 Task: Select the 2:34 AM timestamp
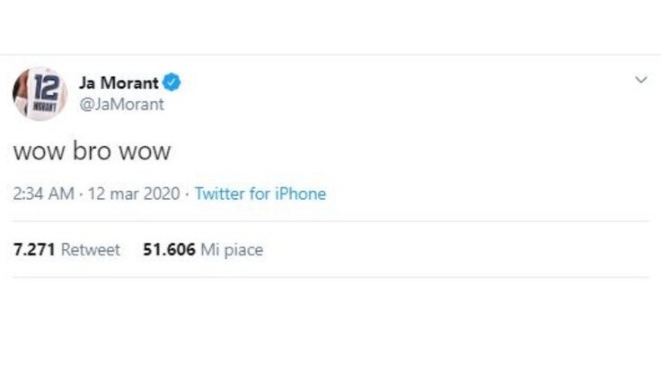coord(43,194)
